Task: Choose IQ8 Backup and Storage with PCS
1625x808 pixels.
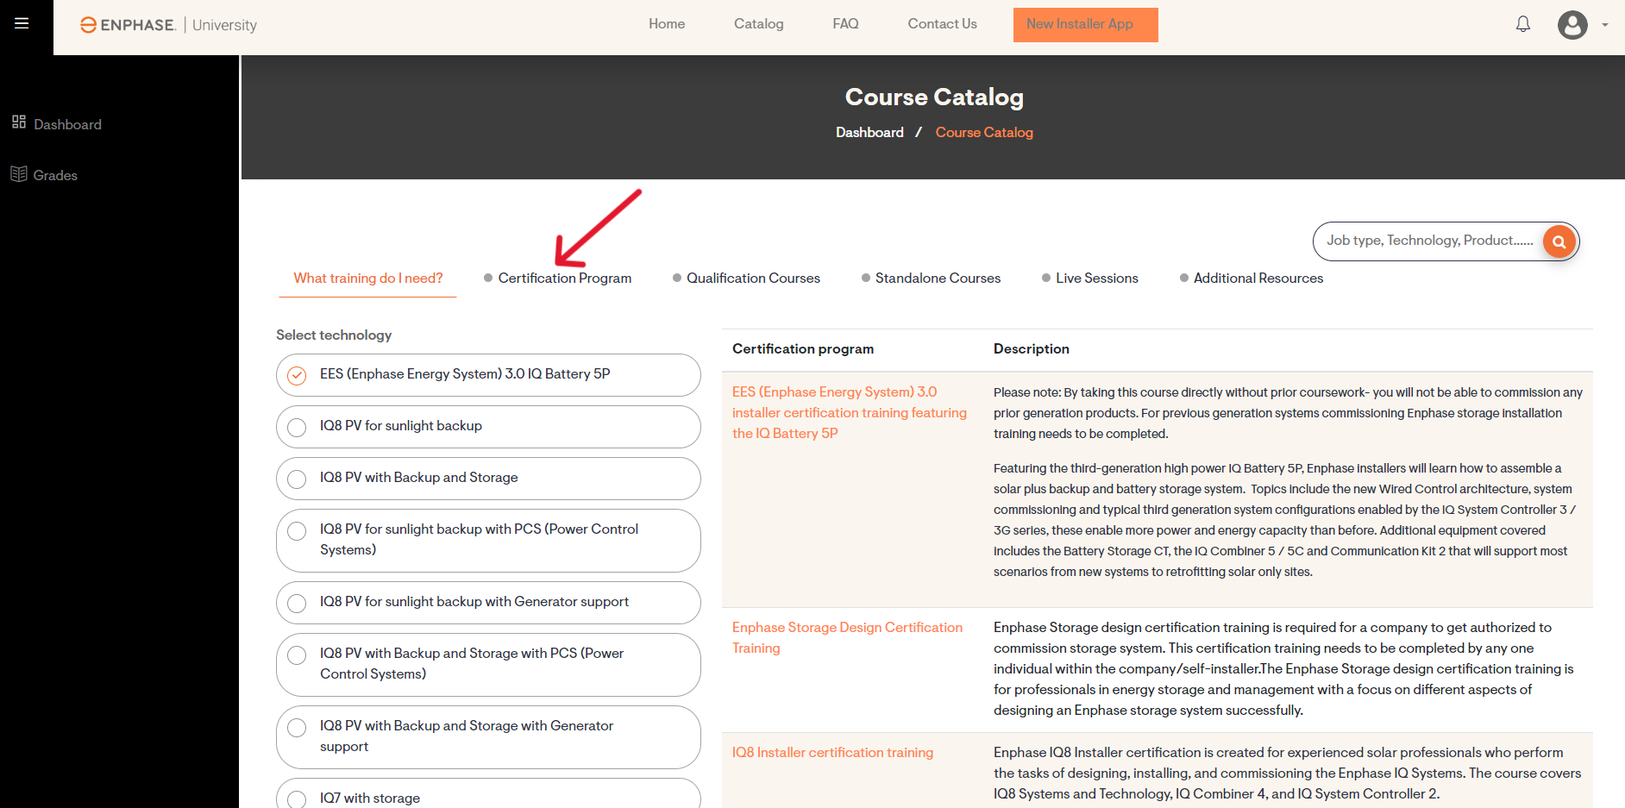Action: click(x=488, y=665)
